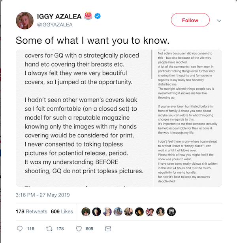Open the 3:16 PM - 27 May 2019 timestamp
This screenshot has width=237, height=243.
pos(43,195)
